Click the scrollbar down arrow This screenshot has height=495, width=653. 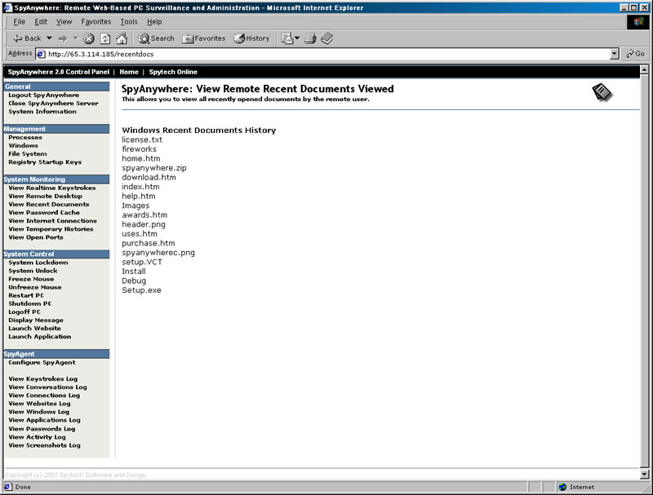[644, 474]
